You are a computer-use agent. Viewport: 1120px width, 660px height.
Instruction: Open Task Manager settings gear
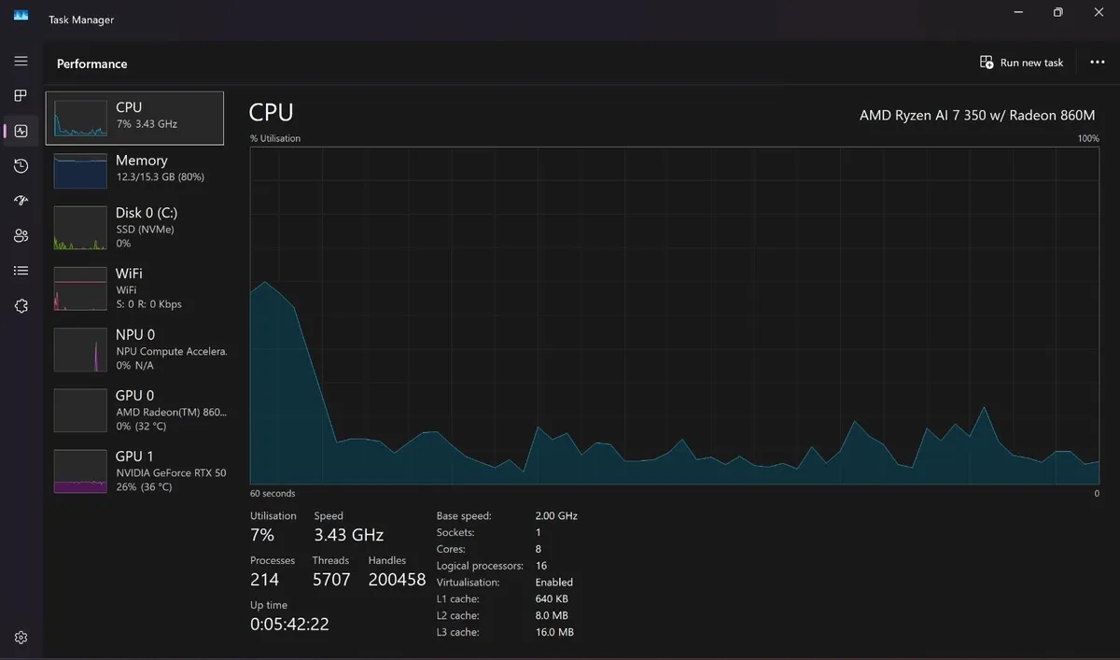21,638
